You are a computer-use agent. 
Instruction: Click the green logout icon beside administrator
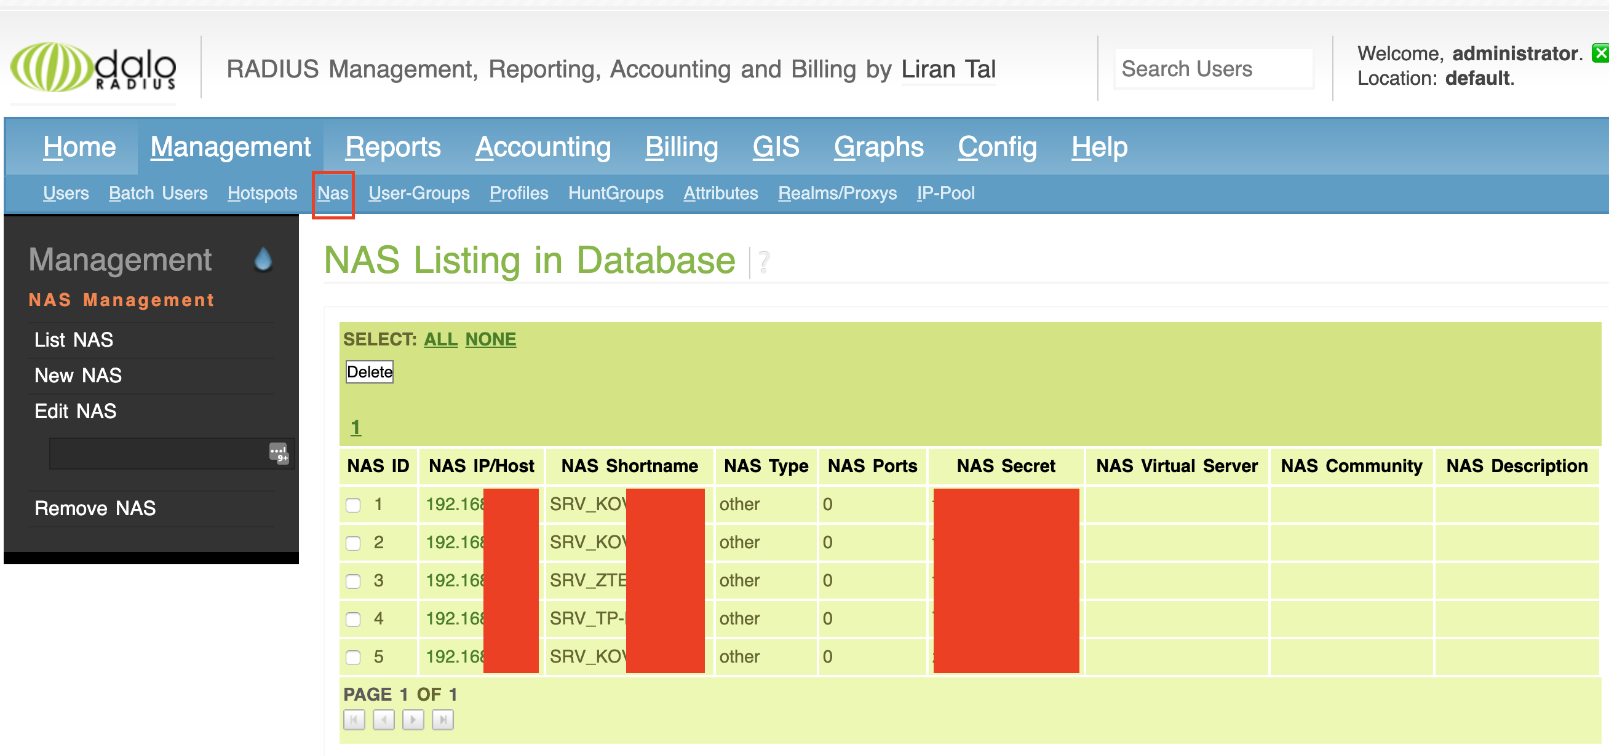1600,53
